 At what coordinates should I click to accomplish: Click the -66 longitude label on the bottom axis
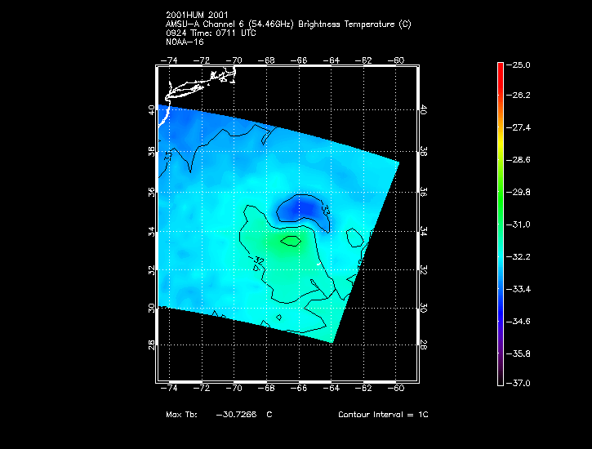click(x=300, y=390)
